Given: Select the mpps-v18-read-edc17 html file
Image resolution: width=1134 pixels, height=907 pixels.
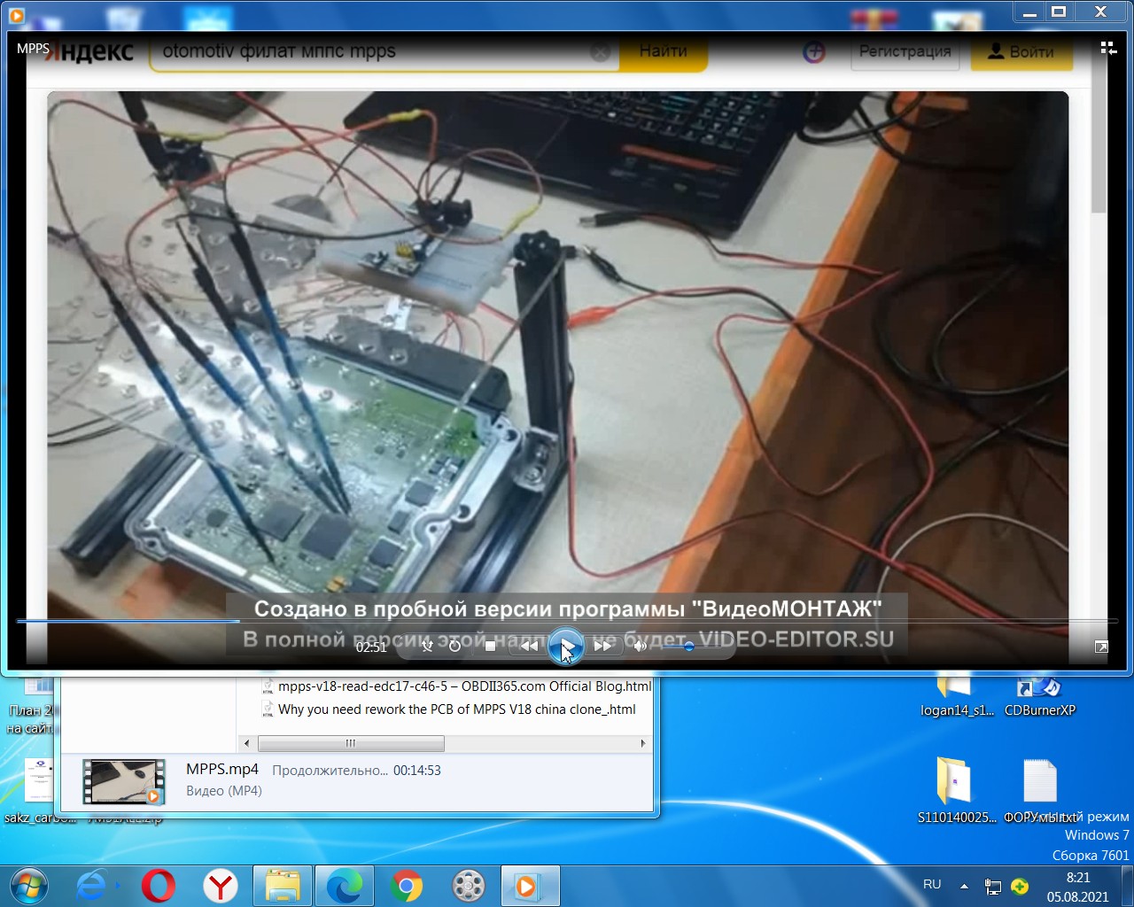Looking at the screenshot, I should click(463, 686).
